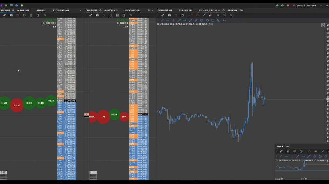Open the candlestick chart type icon
The image size is (329, 184).
[x=197, y=15]
